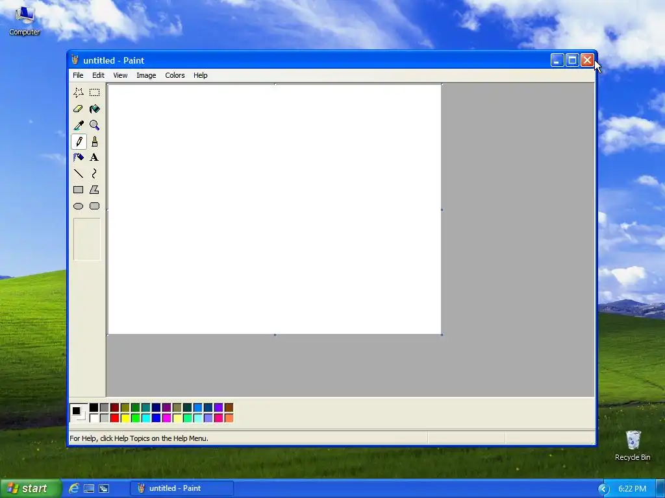The height and width of the screenshot is (498, 665).
Task: Select the navy blue swatch in top row
Action: (156, 407)
